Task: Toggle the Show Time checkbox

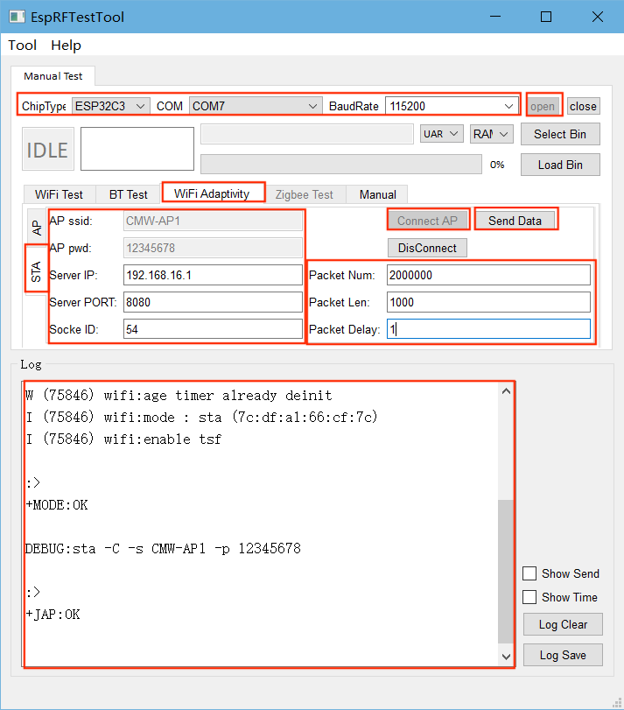Action: (529, 597)
